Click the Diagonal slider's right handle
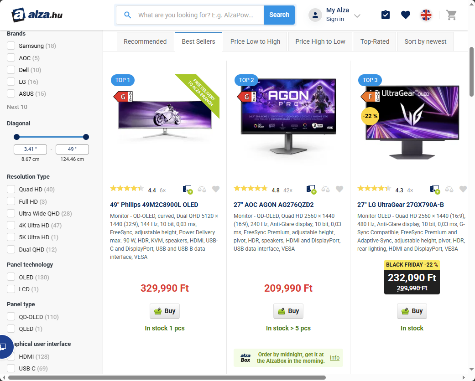 pos(86,137)
